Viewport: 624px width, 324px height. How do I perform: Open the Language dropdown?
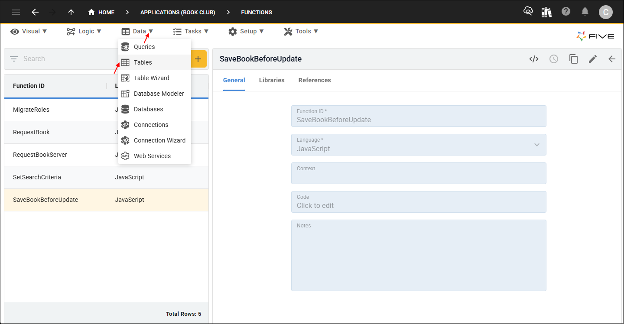pos(419,145)
